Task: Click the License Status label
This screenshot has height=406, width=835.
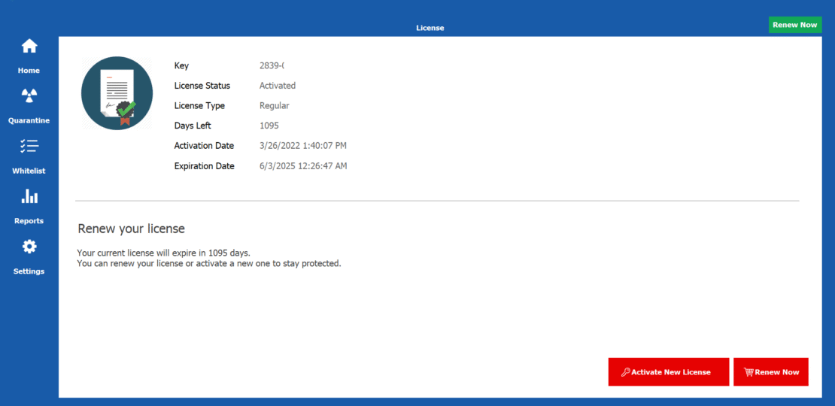Action: pos(202,85)
